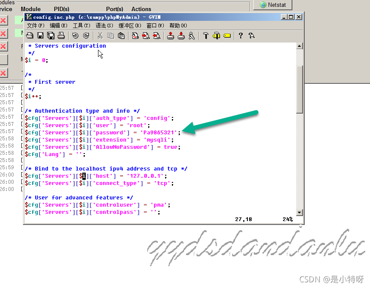Jump to tag with yellow label icon
This screenshot has width=370, height=287.
click(227, 35)
